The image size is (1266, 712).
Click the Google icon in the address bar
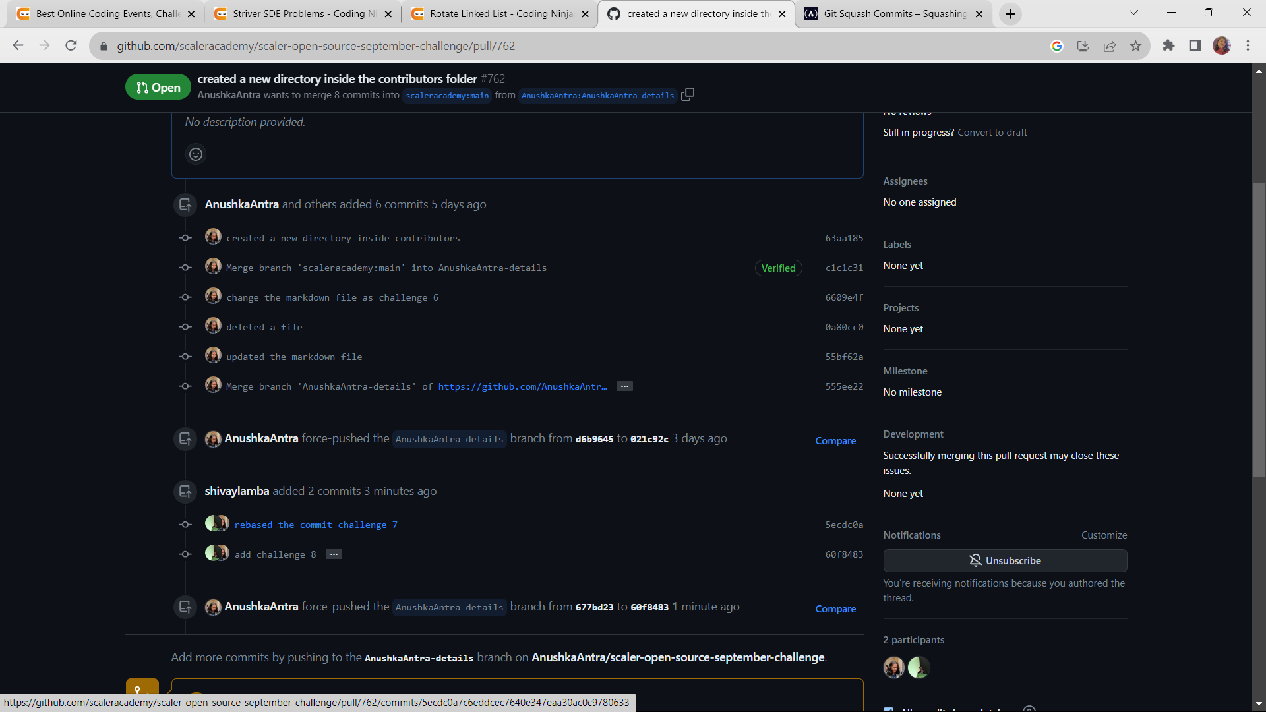[1057, 45]
